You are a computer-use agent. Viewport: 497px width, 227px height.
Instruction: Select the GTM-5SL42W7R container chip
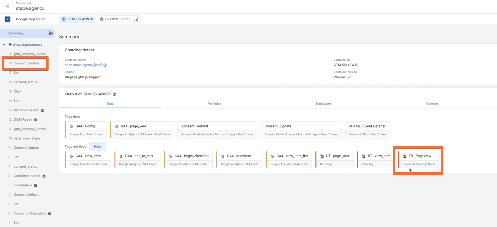coord(77,19)
